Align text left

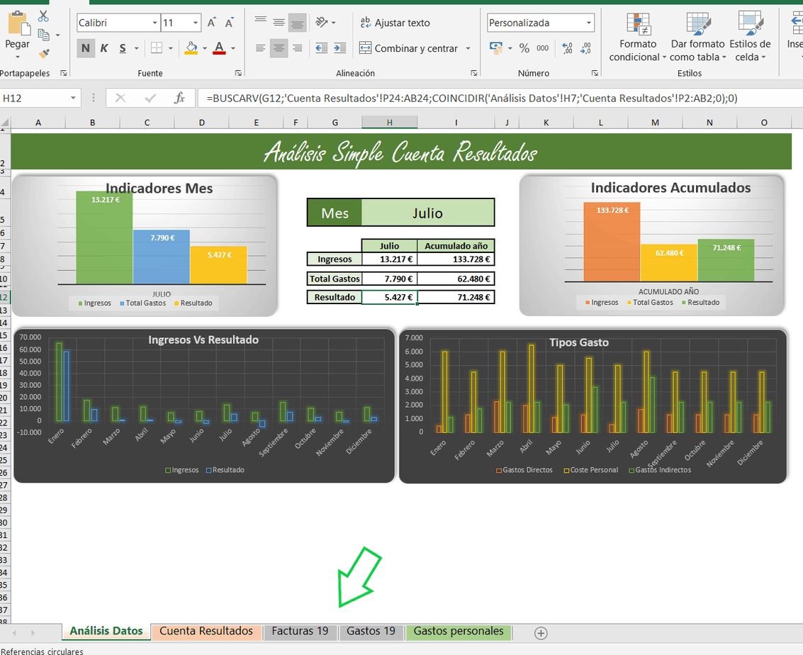click(261, 48)
